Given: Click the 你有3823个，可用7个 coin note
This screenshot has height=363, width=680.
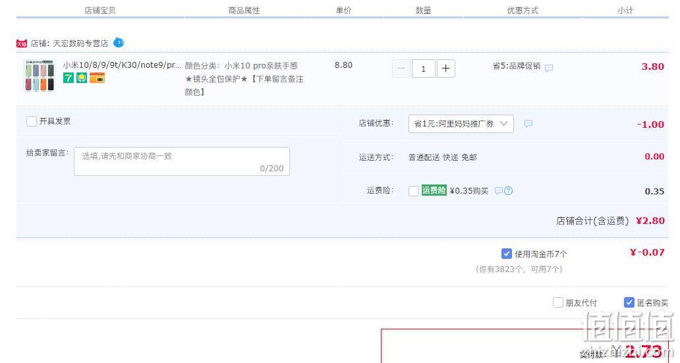Looking at the screenshot, I should (x=519, y=269).
